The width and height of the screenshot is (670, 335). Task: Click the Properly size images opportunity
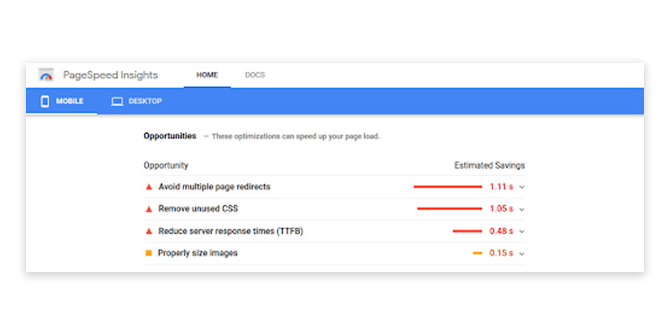click(x=198, y=253)
